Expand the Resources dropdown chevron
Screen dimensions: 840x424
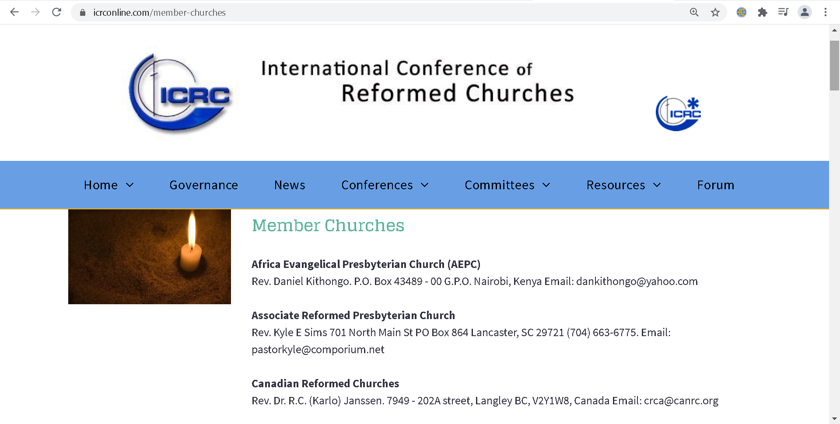click(657, 185)
